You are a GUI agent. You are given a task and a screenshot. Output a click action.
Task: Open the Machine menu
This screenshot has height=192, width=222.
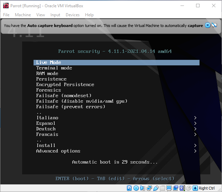23,15
